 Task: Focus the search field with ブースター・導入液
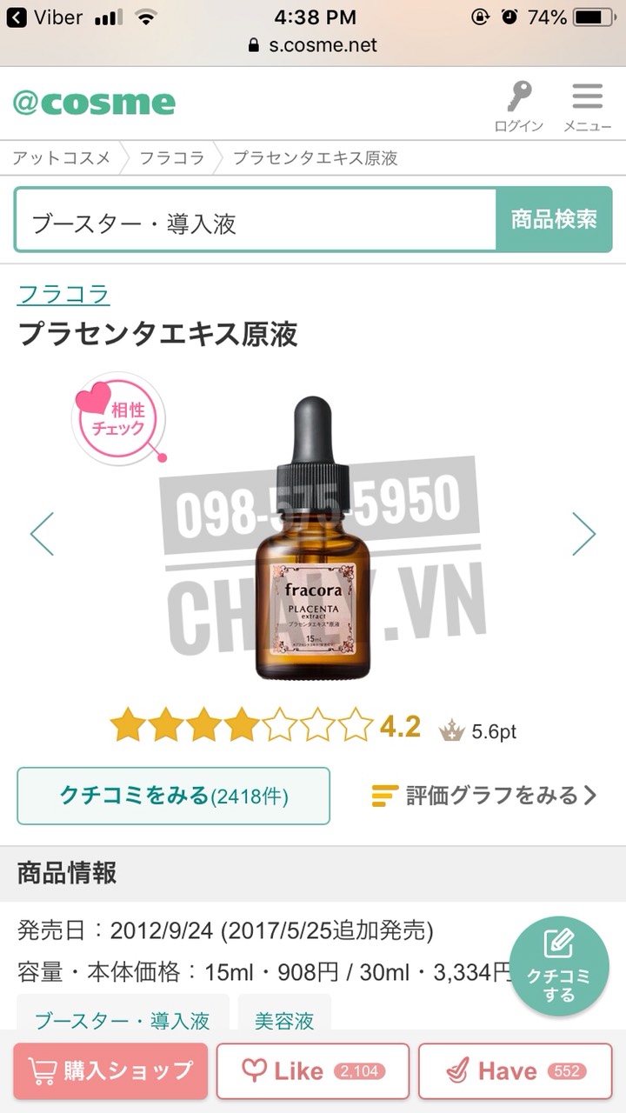click(x=256, y=220)
